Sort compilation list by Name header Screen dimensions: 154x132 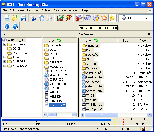point(59,41)
